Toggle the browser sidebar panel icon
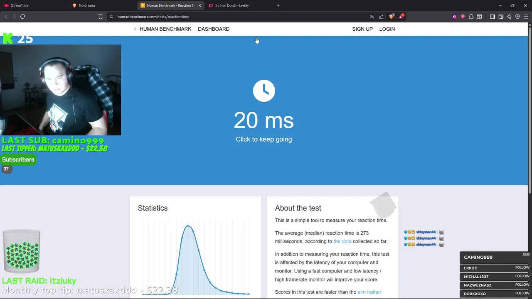Viewport: 532px width, 299px height. pyautogui.click(x=493, y=17)
